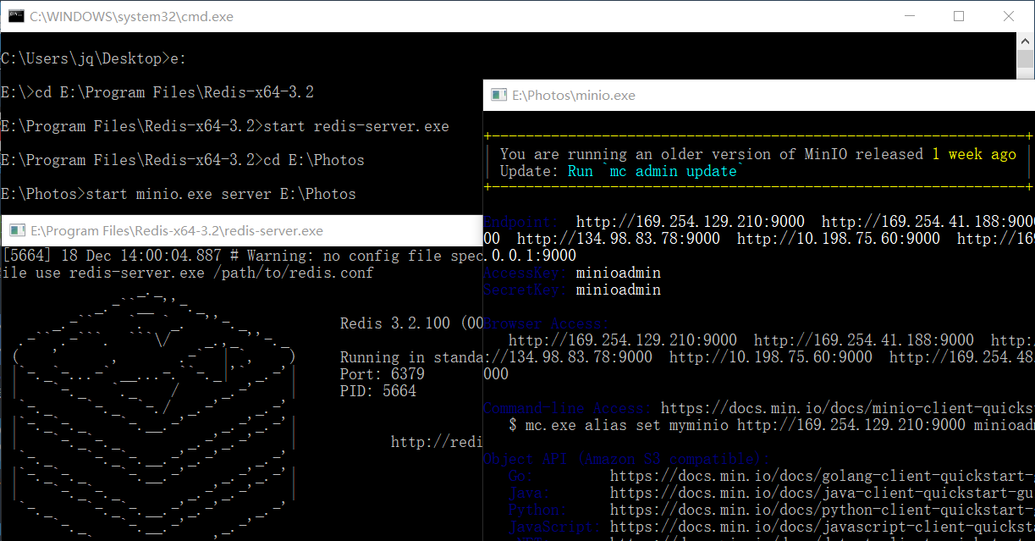Click the 'older version of MinIO' warning line
Viewport: 1035px width, 541px height.
point(758,154)
